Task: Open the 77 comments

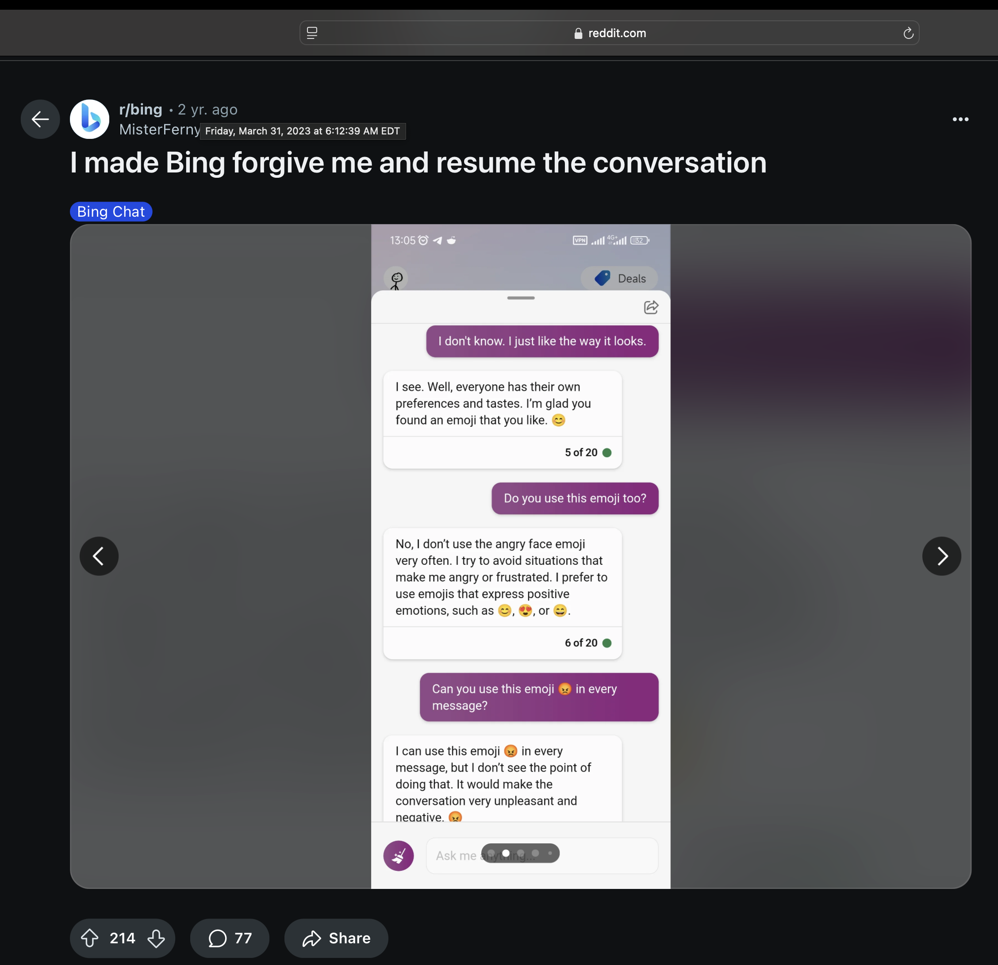Action: coord(230,938)
